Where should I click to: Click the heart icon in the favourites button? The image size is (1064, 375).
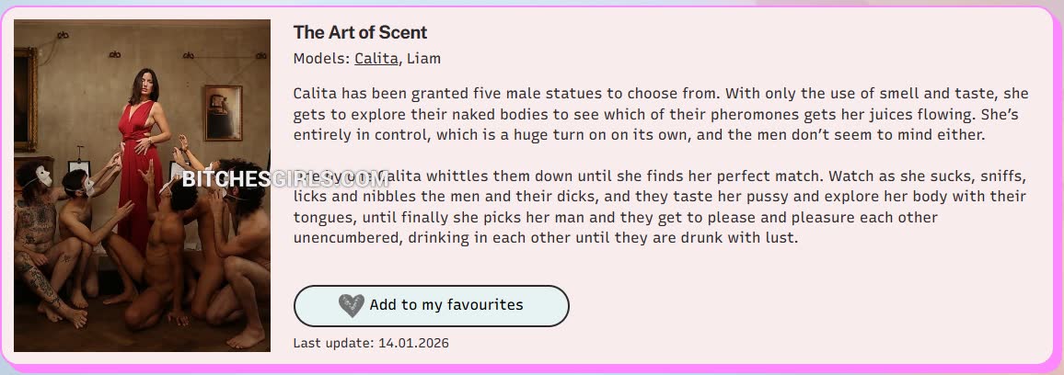(351, 306)
